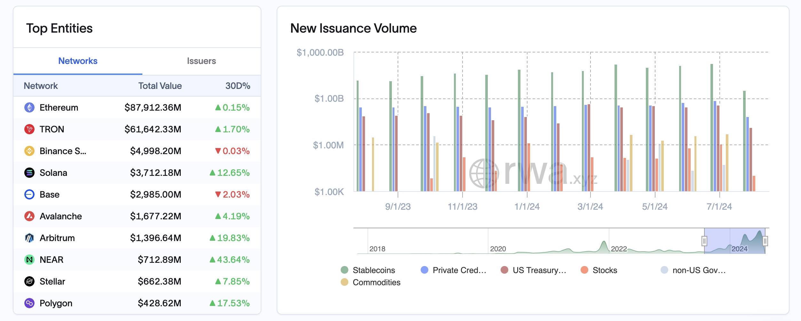Click the left handle of timeline range slider

coord(704,241)
